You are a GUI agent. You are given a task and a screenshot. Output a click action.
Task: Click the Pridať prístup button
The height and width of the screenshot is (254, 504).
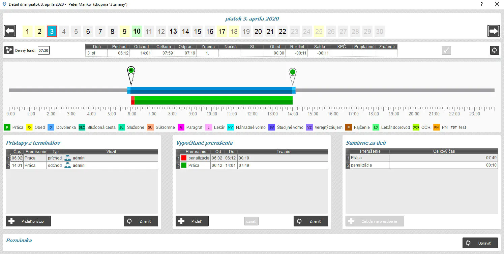point(28,221)
